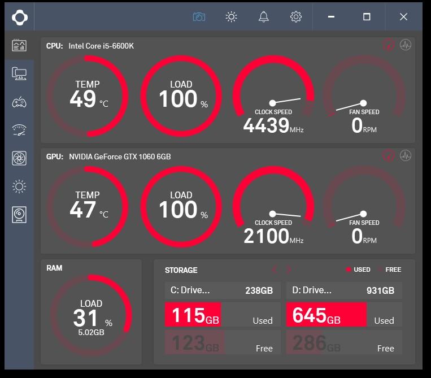Viewport: 431px width, 378px height.
Task: Open settings gear
Action: tap(296, 17)
